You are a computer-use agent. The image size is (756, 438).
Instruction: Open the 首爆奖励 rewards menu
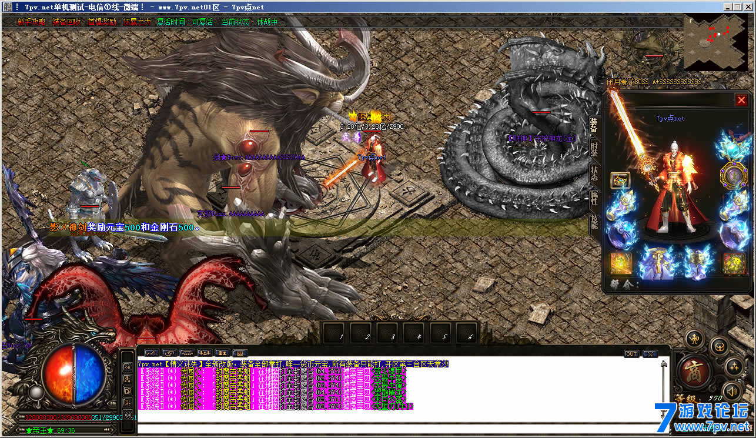click(102, 22)
